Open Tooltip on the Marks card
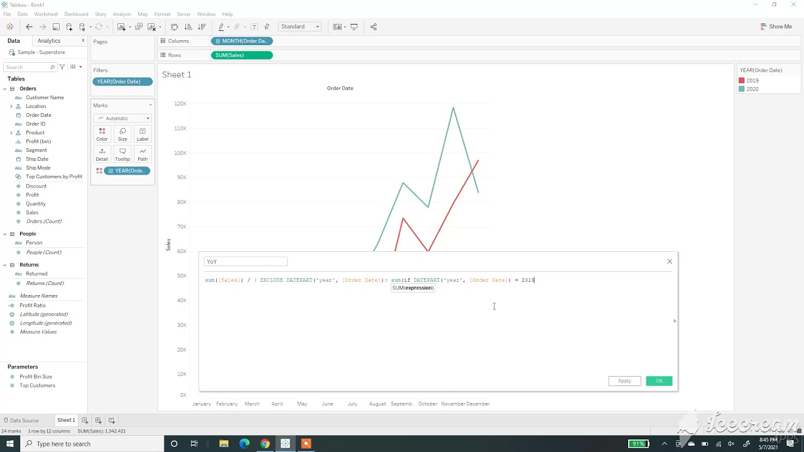 coord(122,154)
